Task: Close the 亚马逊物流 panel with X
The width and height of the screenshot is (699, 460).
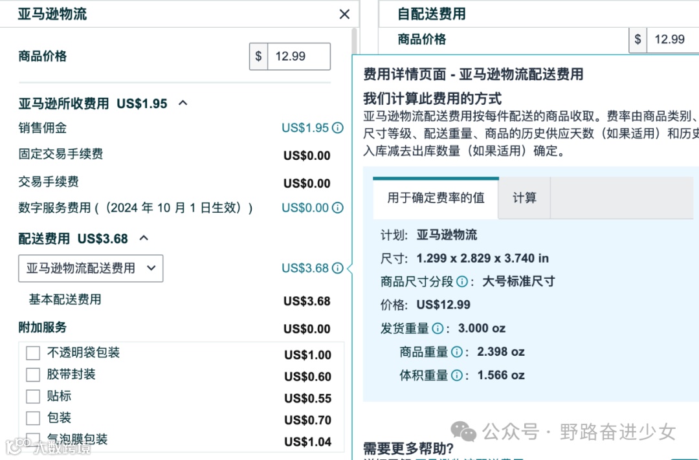Action: (x=344, y=14)
